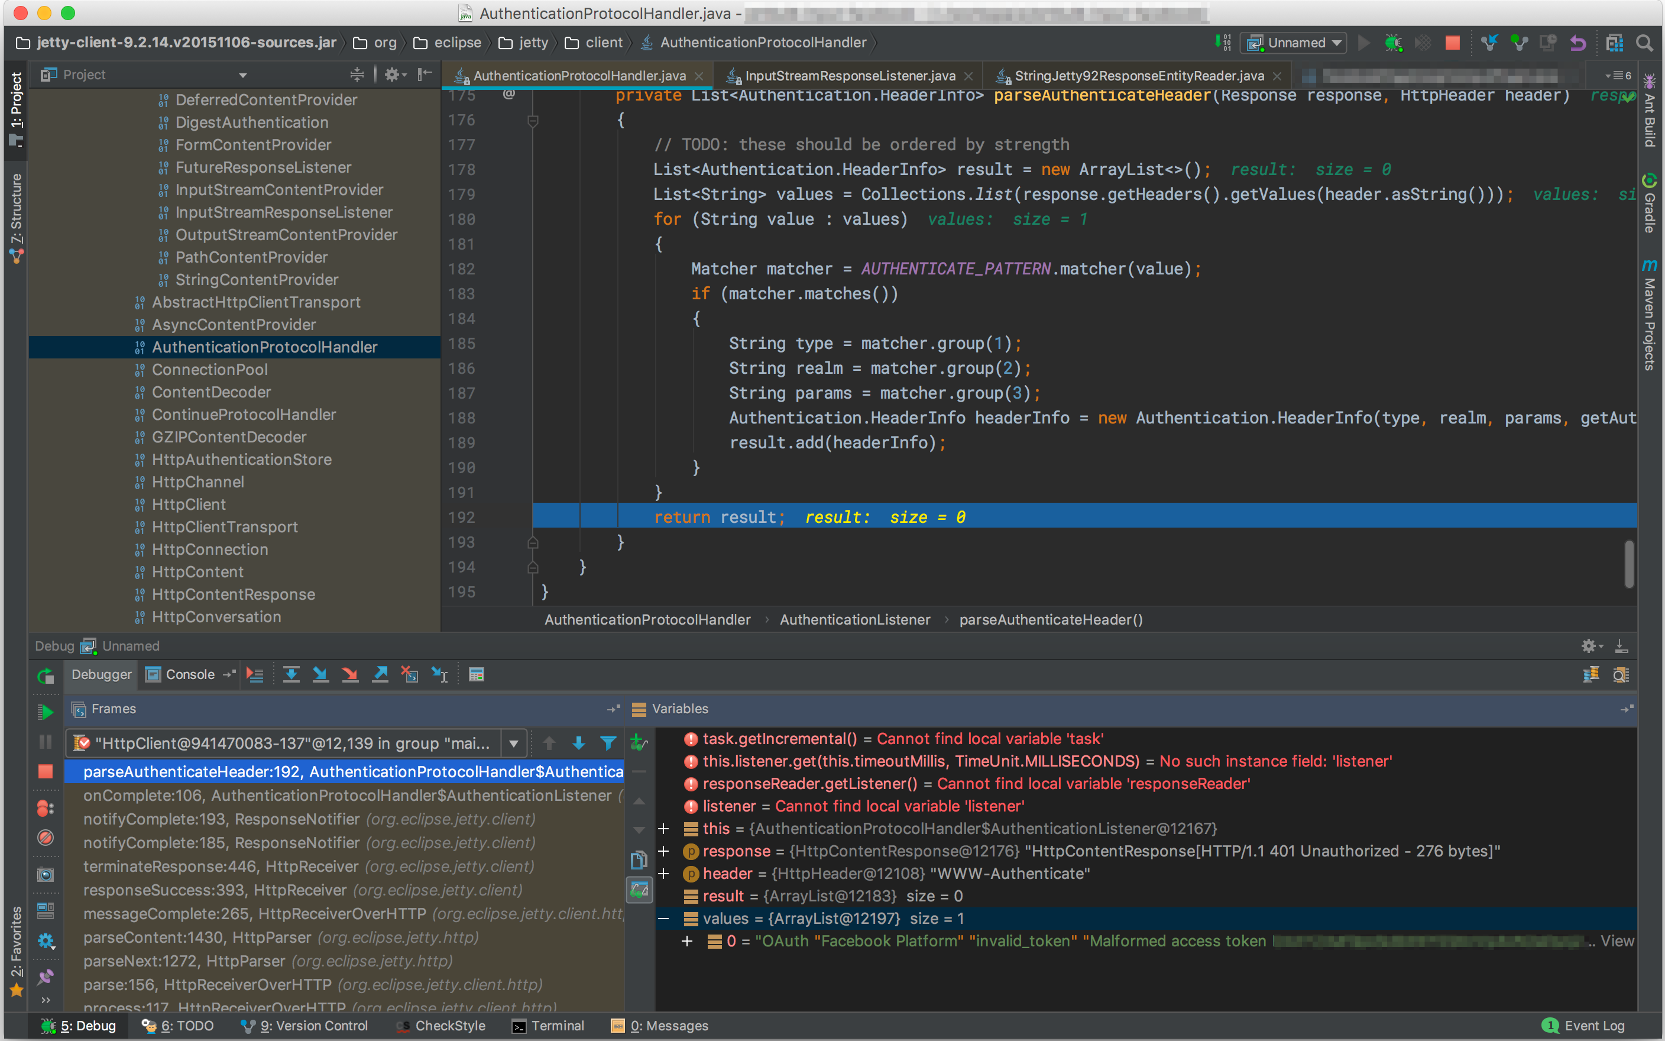The height and width of the screenshot is (1041, 1665).
Task: Open the TODO tool window tab
Action: click(x=179, y=1026)
